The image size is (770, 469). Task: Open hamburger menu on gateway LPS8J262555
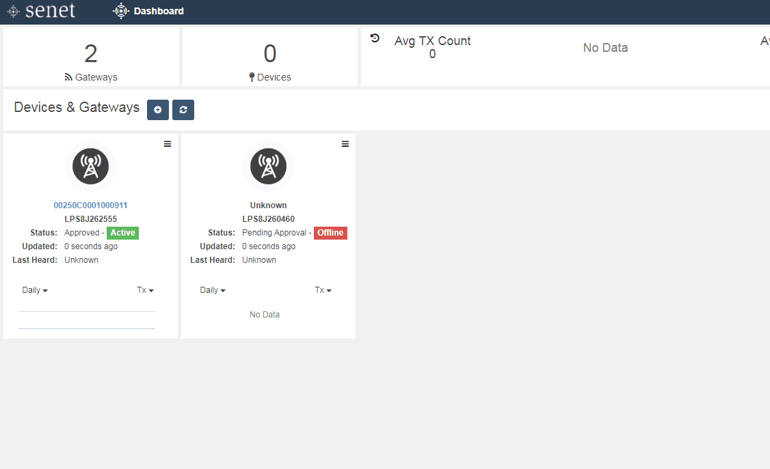point(168,144)
